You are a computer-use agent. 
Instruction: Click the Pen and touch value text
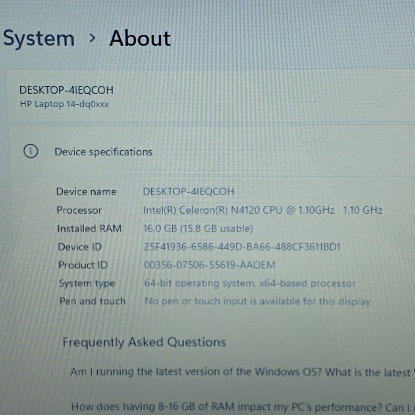pos(257,301)
